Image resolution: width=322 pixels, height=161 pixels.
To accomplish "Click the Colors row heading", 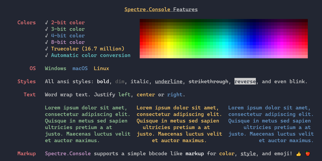I will [26, 23].
